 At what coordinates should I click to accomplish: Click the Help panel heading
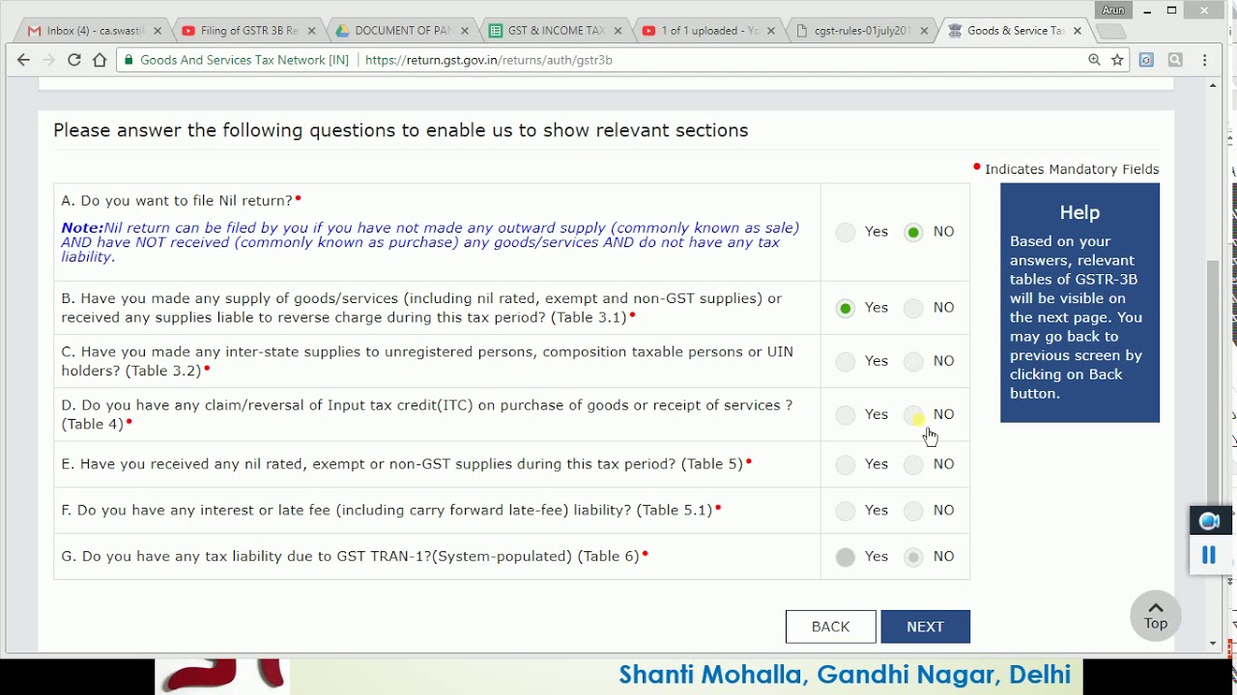point(1079,212)
